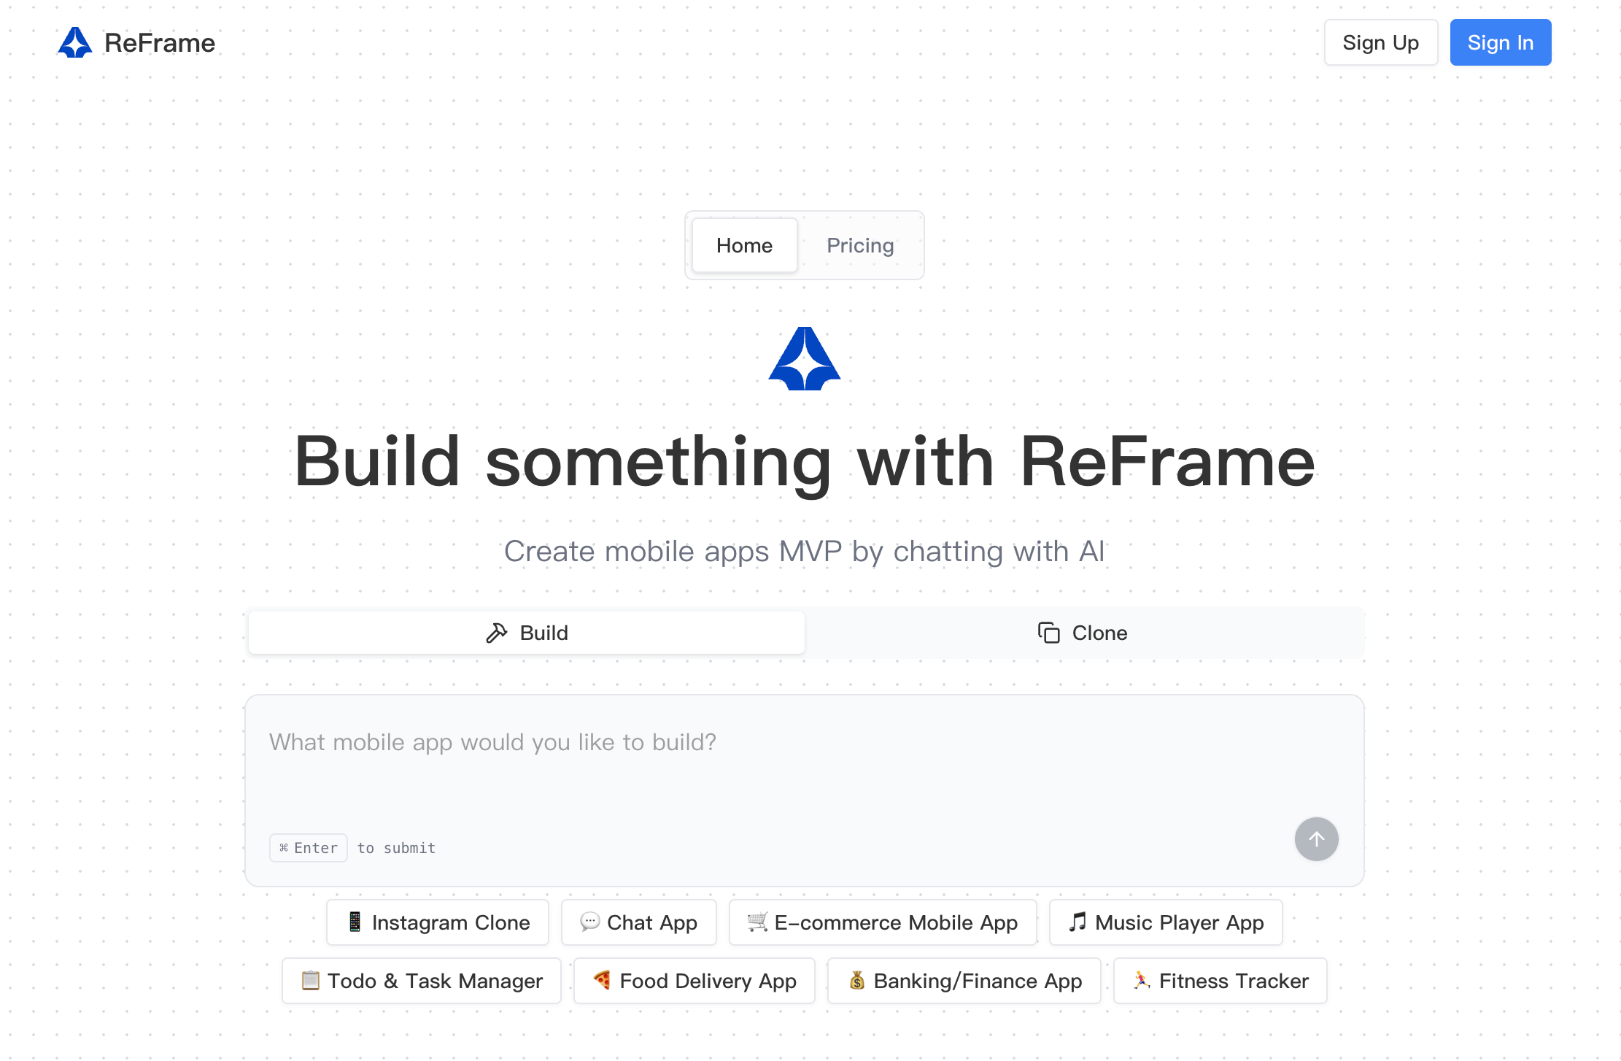Click the shopping cart icon
1621x1061 pixels.
[x=757, y=922]
